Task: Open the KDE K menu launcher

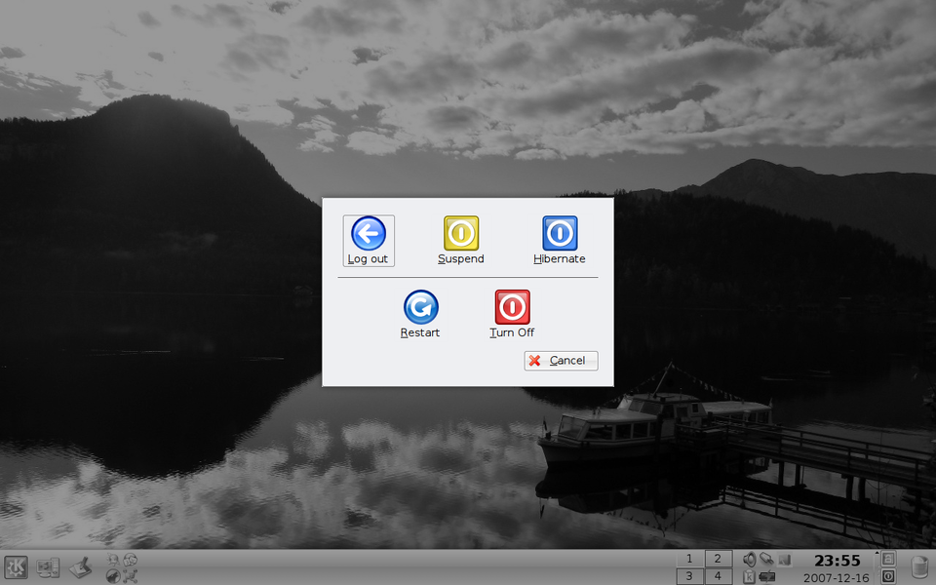Action: click(x=16, y=567)
